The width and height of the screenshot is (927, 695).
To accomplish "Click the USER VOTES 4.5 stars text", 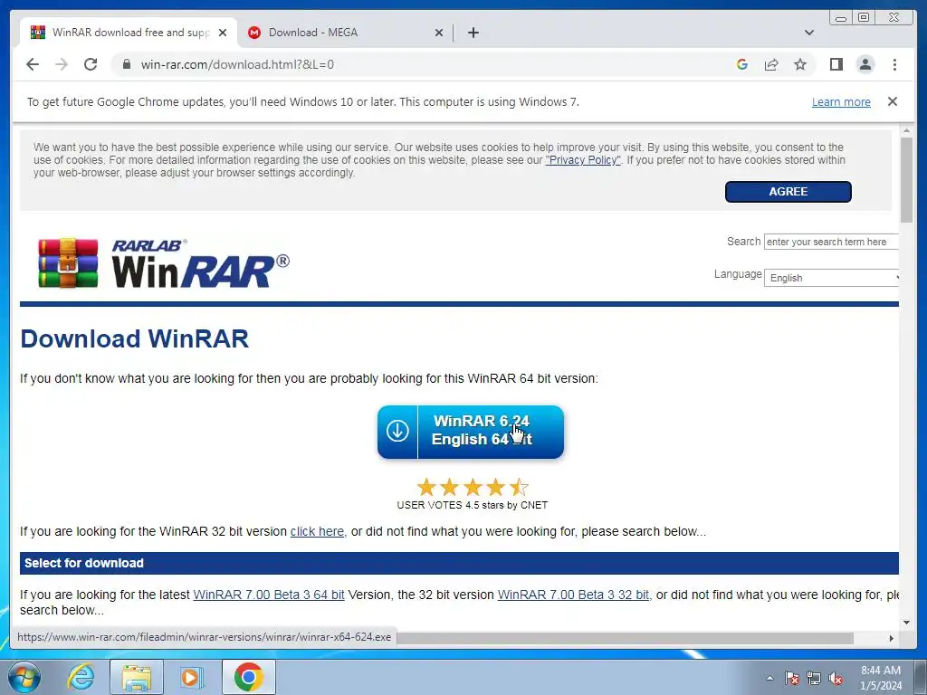I will tap(472, 505).
